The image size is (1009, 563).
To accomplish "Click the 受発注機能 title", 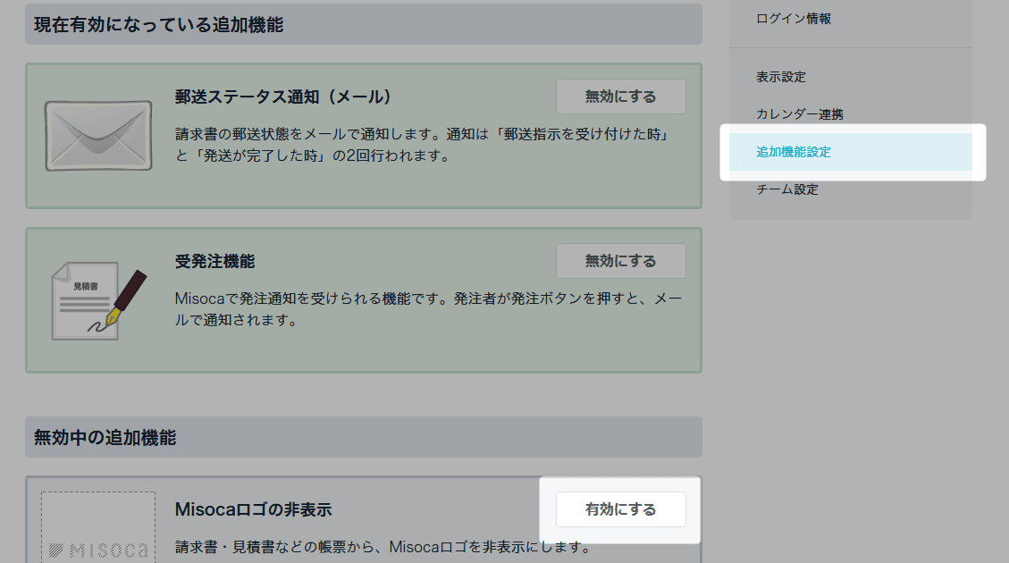I will (x=214, y=261).
